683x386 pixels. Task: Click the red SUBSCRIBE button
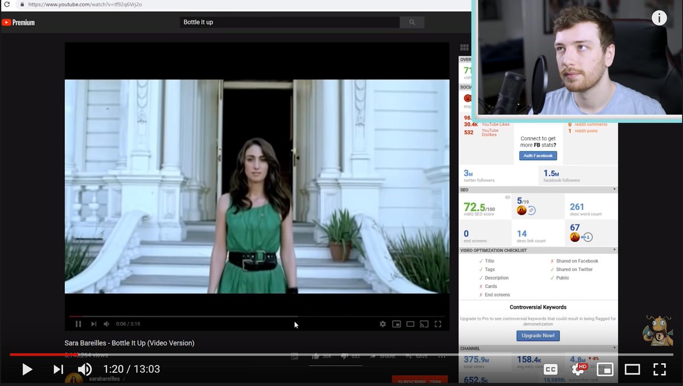(420, 380)
